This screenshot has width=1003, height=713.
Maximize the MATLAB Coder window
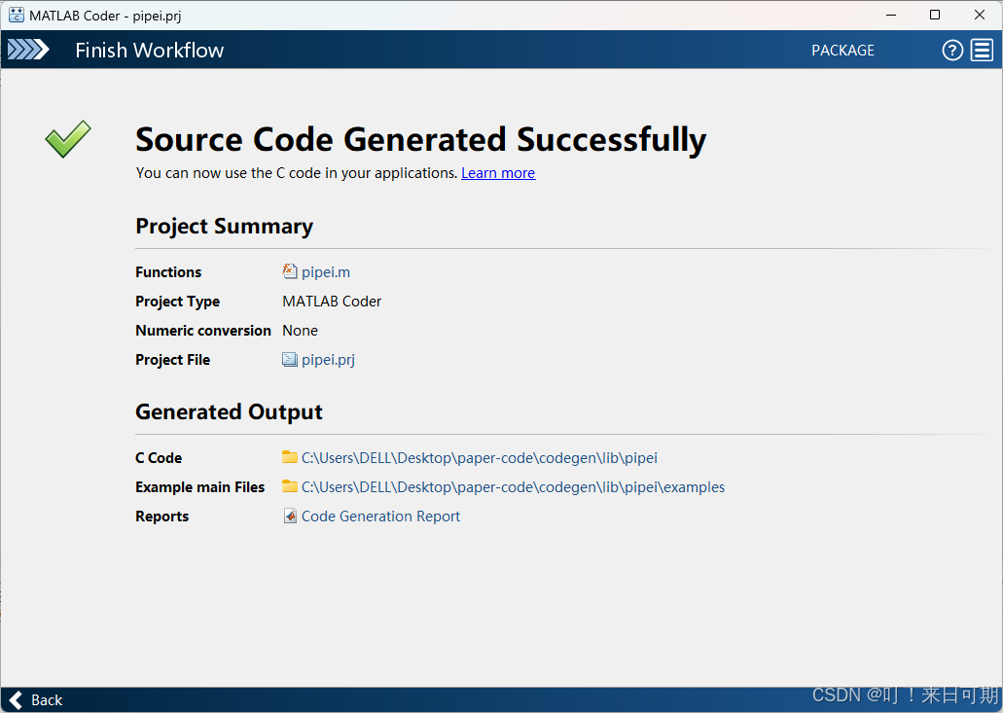click(935, 16)
